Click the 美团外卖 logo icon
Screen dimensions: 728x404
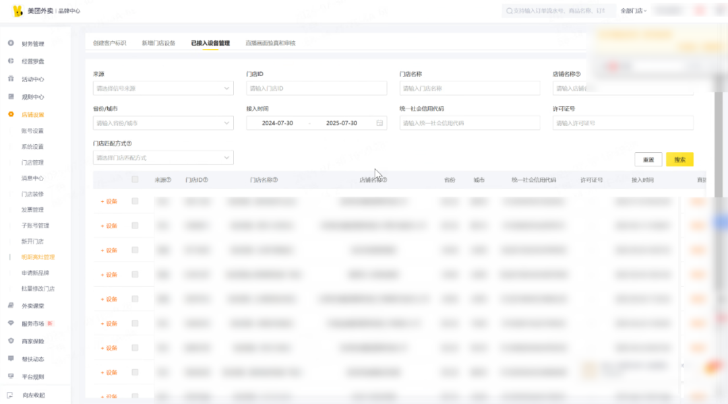click(x=18, y=11)
